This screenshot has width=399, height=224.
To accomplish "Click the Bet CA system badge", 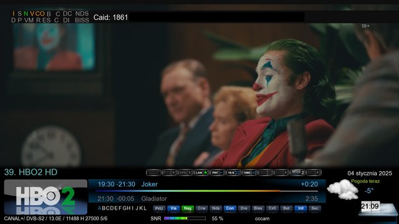I will (x=286, y=208).
